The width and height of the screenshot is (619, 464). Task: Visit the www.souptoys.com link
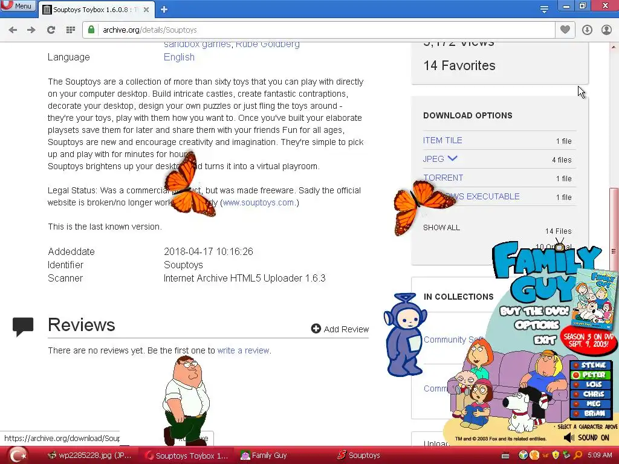point(258,202)
